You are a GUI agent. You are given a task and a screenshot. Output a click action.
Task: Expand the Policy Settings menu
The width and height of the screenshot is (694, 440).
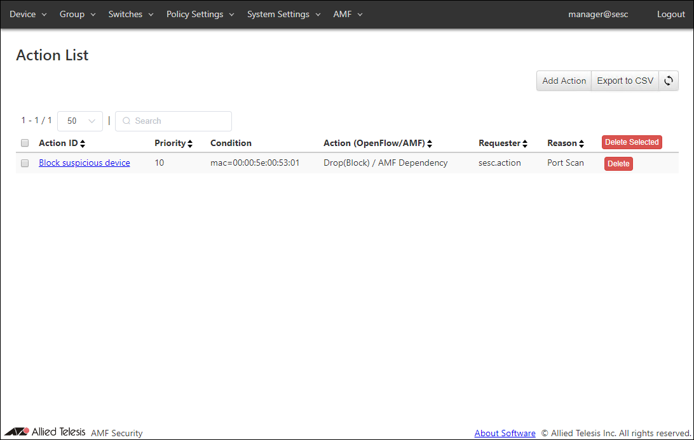(200, 14)
